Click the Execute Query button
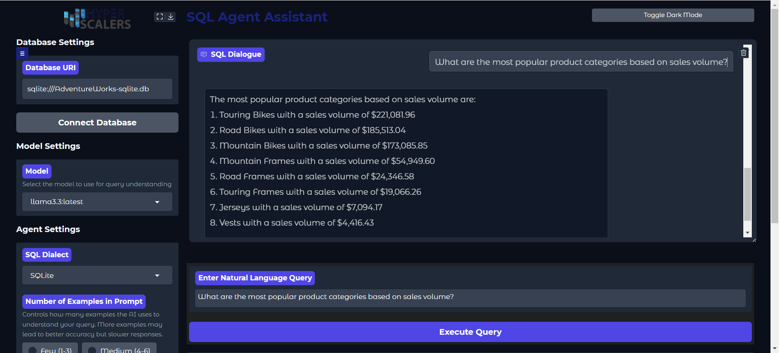Viewport: 779px width, 353px height. click(470, 331)
